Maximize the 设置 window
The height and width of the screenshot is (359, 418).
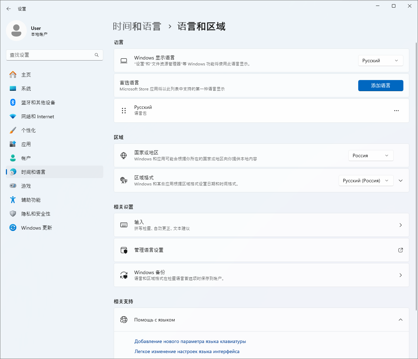click(394, 6)
